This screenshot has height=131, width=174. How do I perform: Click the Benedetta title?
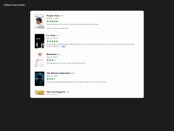[52, 54]
